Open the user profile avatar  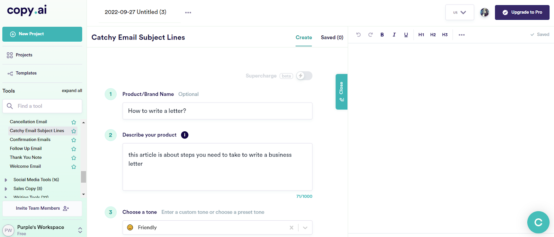coord(484,12)
